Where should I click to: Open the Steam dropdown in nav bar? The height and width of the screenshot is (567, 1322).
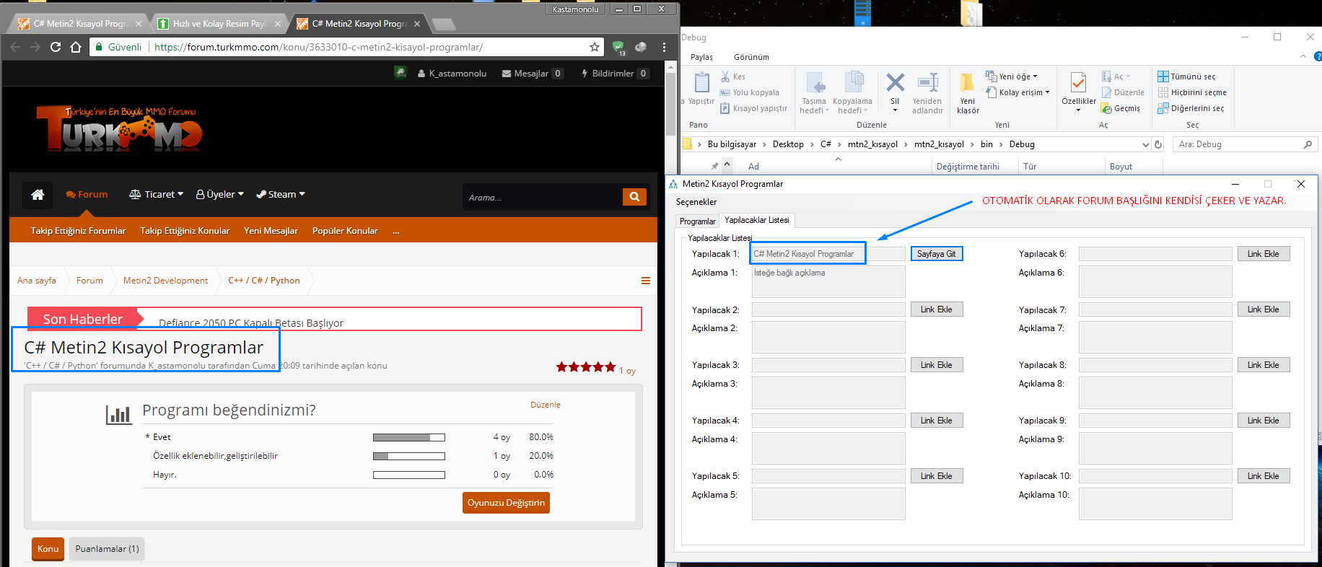(x=281, y=194)
